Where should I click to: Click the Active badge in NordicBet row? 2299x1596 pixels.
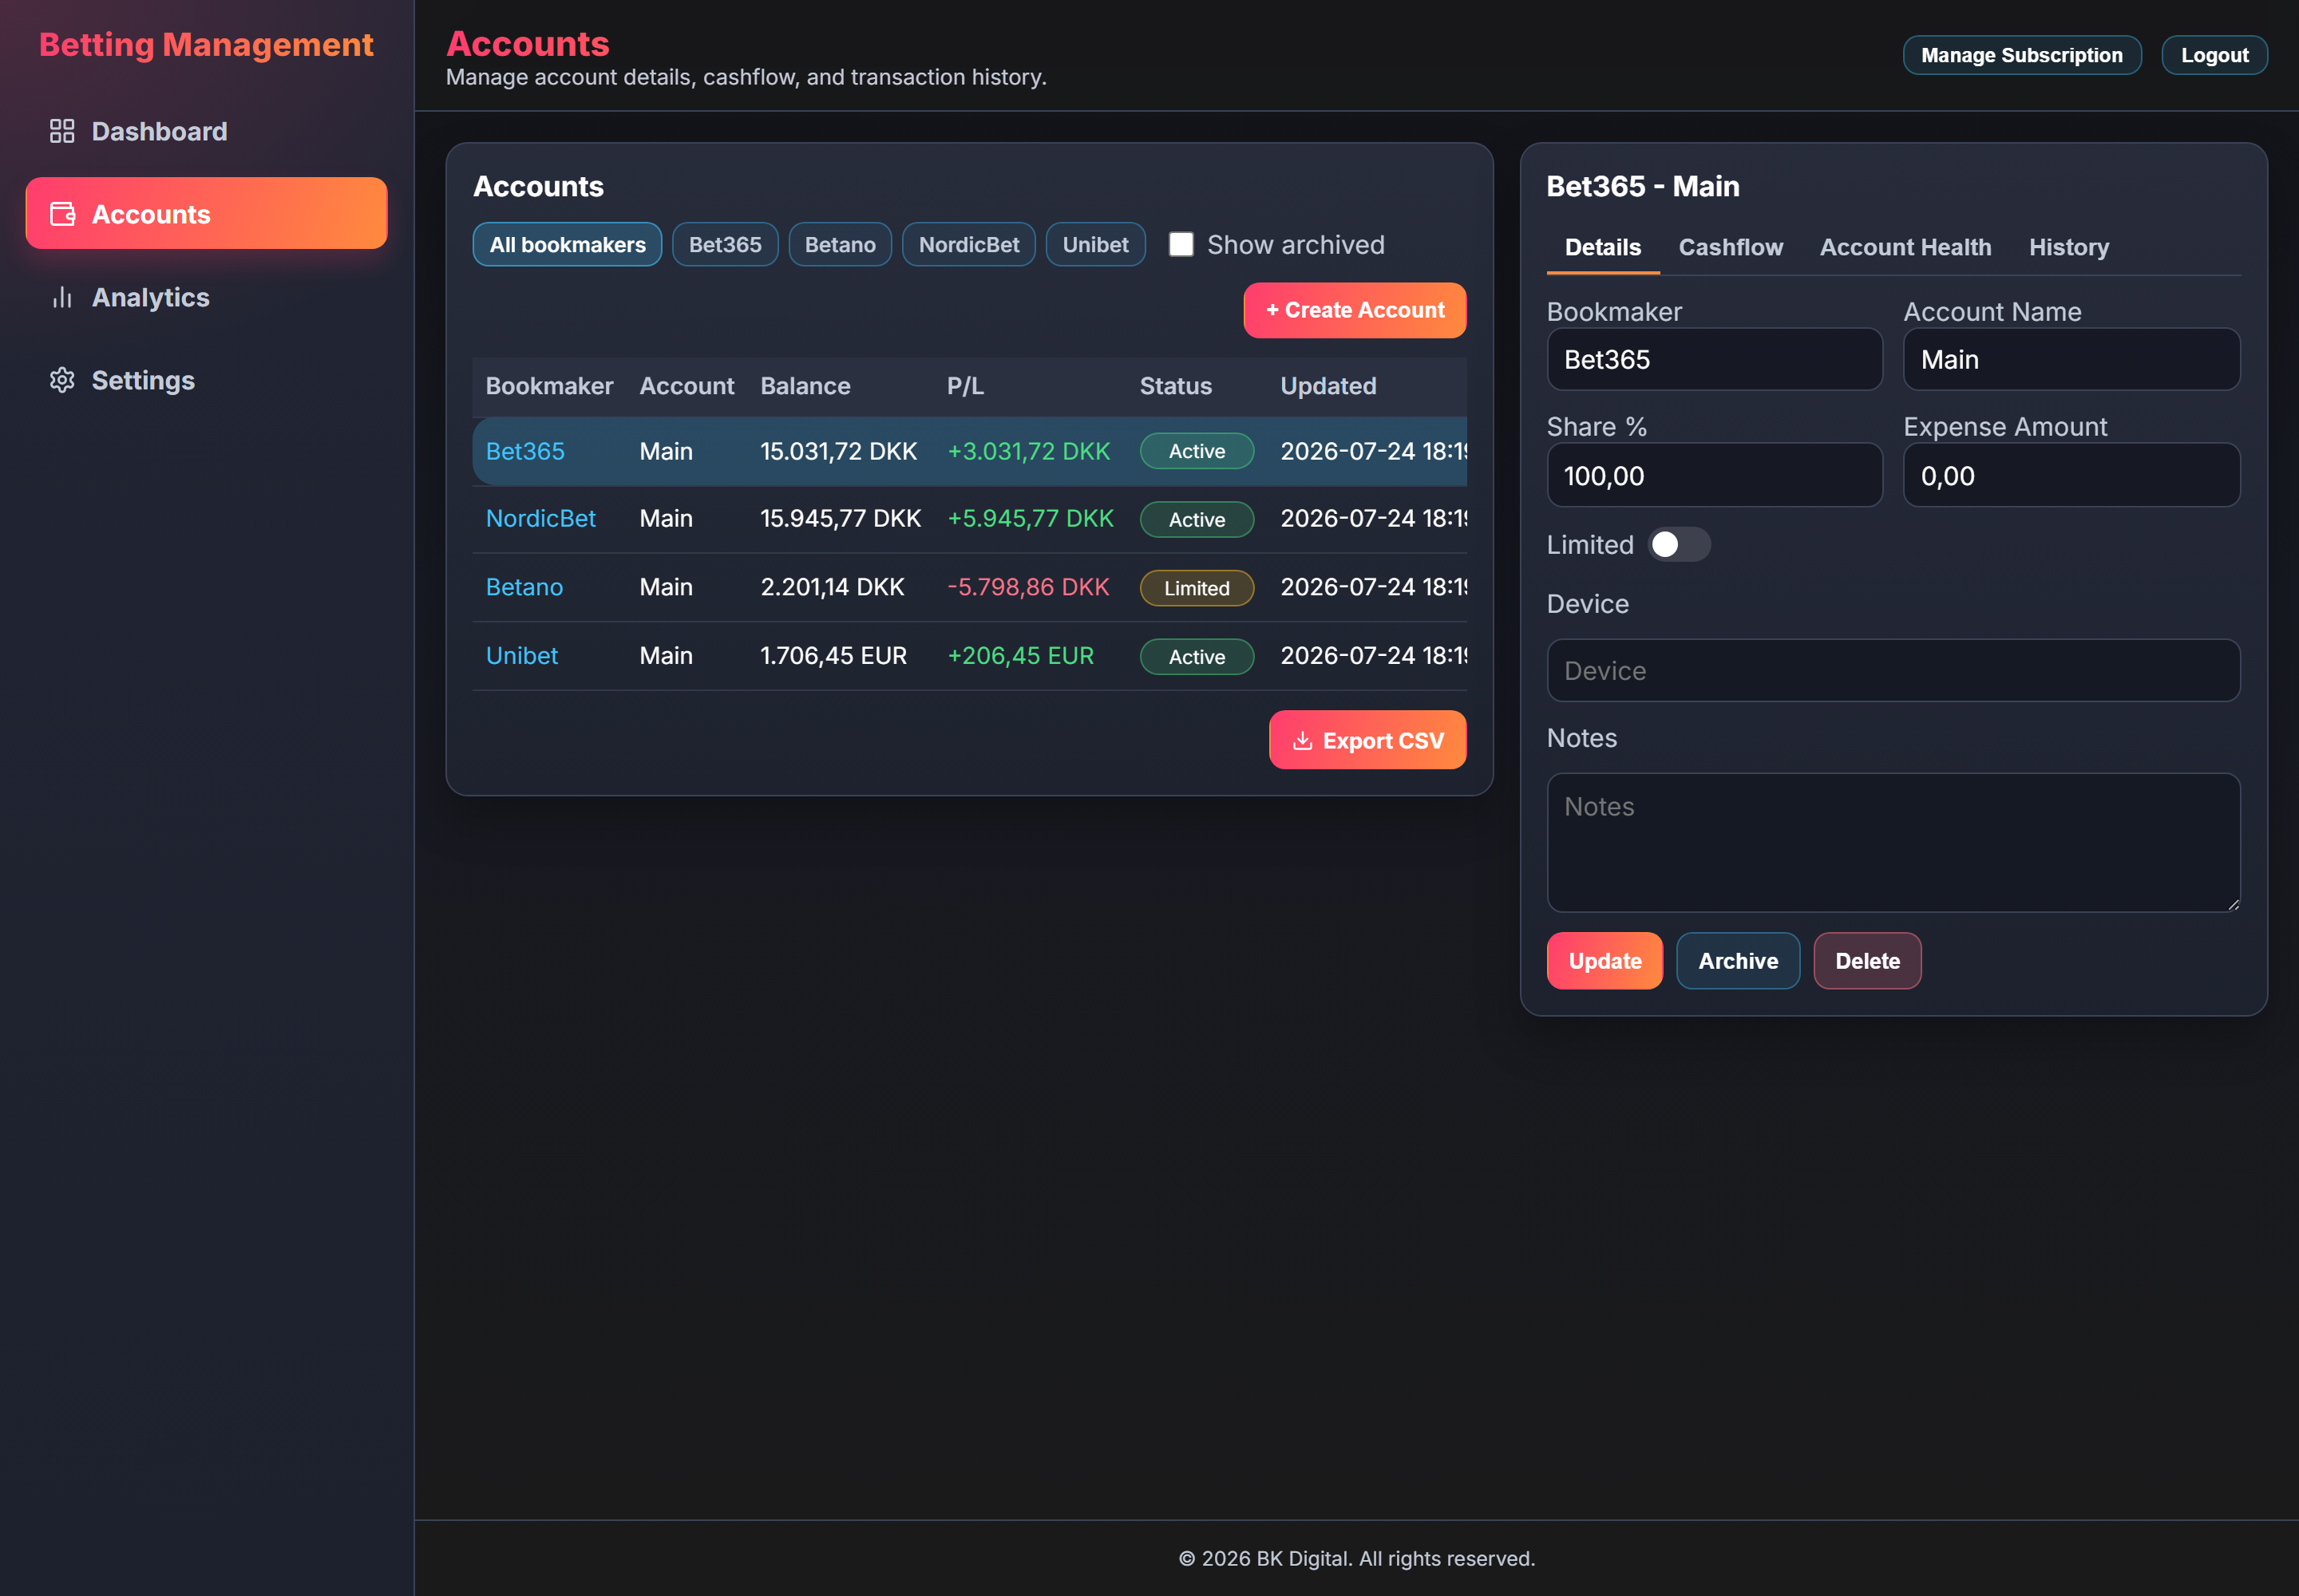coord(1196,519)
